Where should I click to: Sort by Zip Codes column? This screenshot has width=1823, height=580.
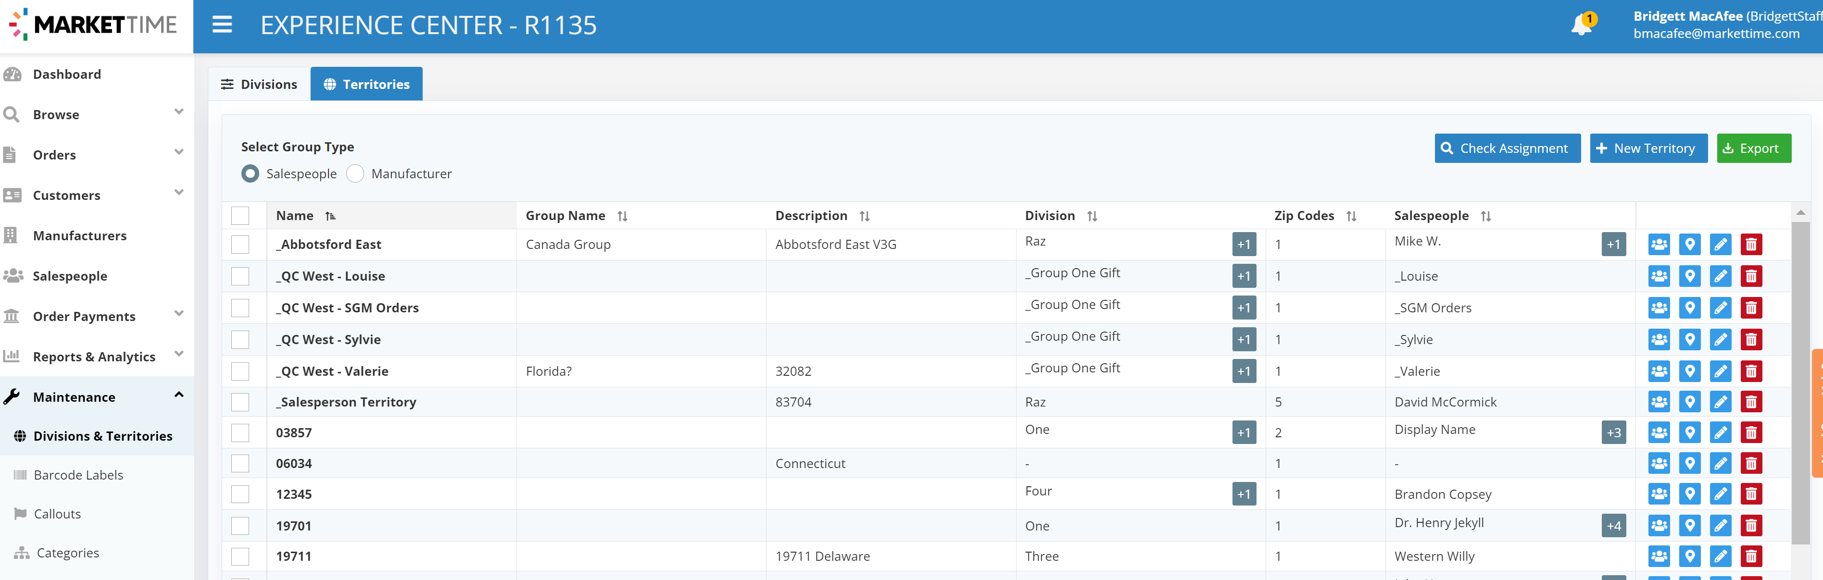pos(1351,216)
